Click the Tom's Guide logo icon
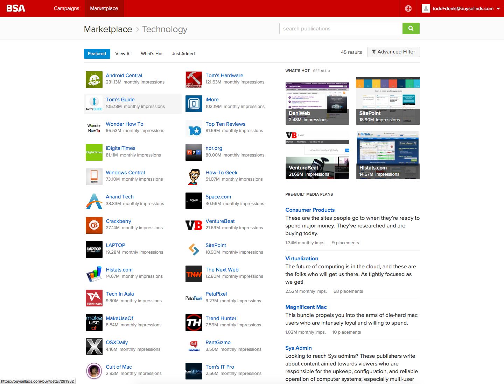504x384 pixels. tap(94, 104)
